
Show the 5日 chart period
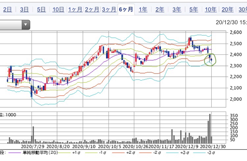(41, 9)
